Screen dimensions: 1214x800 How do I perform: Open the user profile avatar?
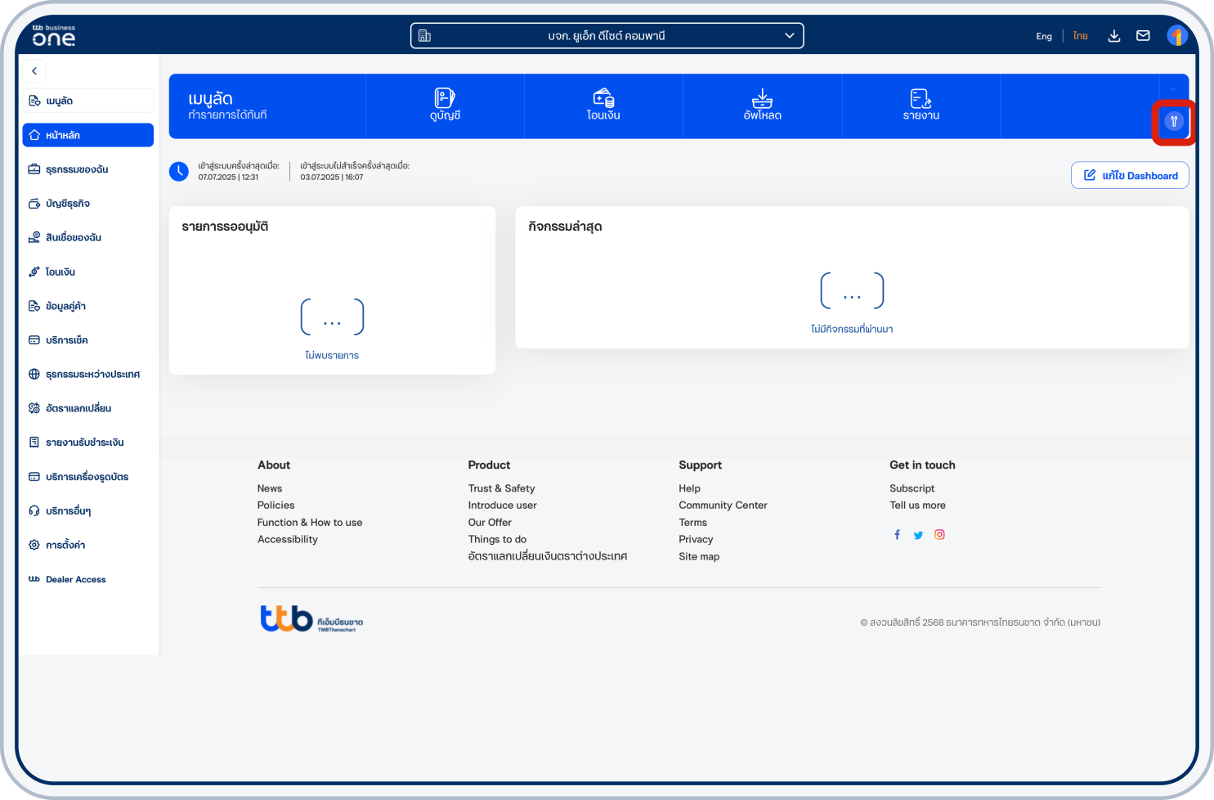pos(1176,36)
